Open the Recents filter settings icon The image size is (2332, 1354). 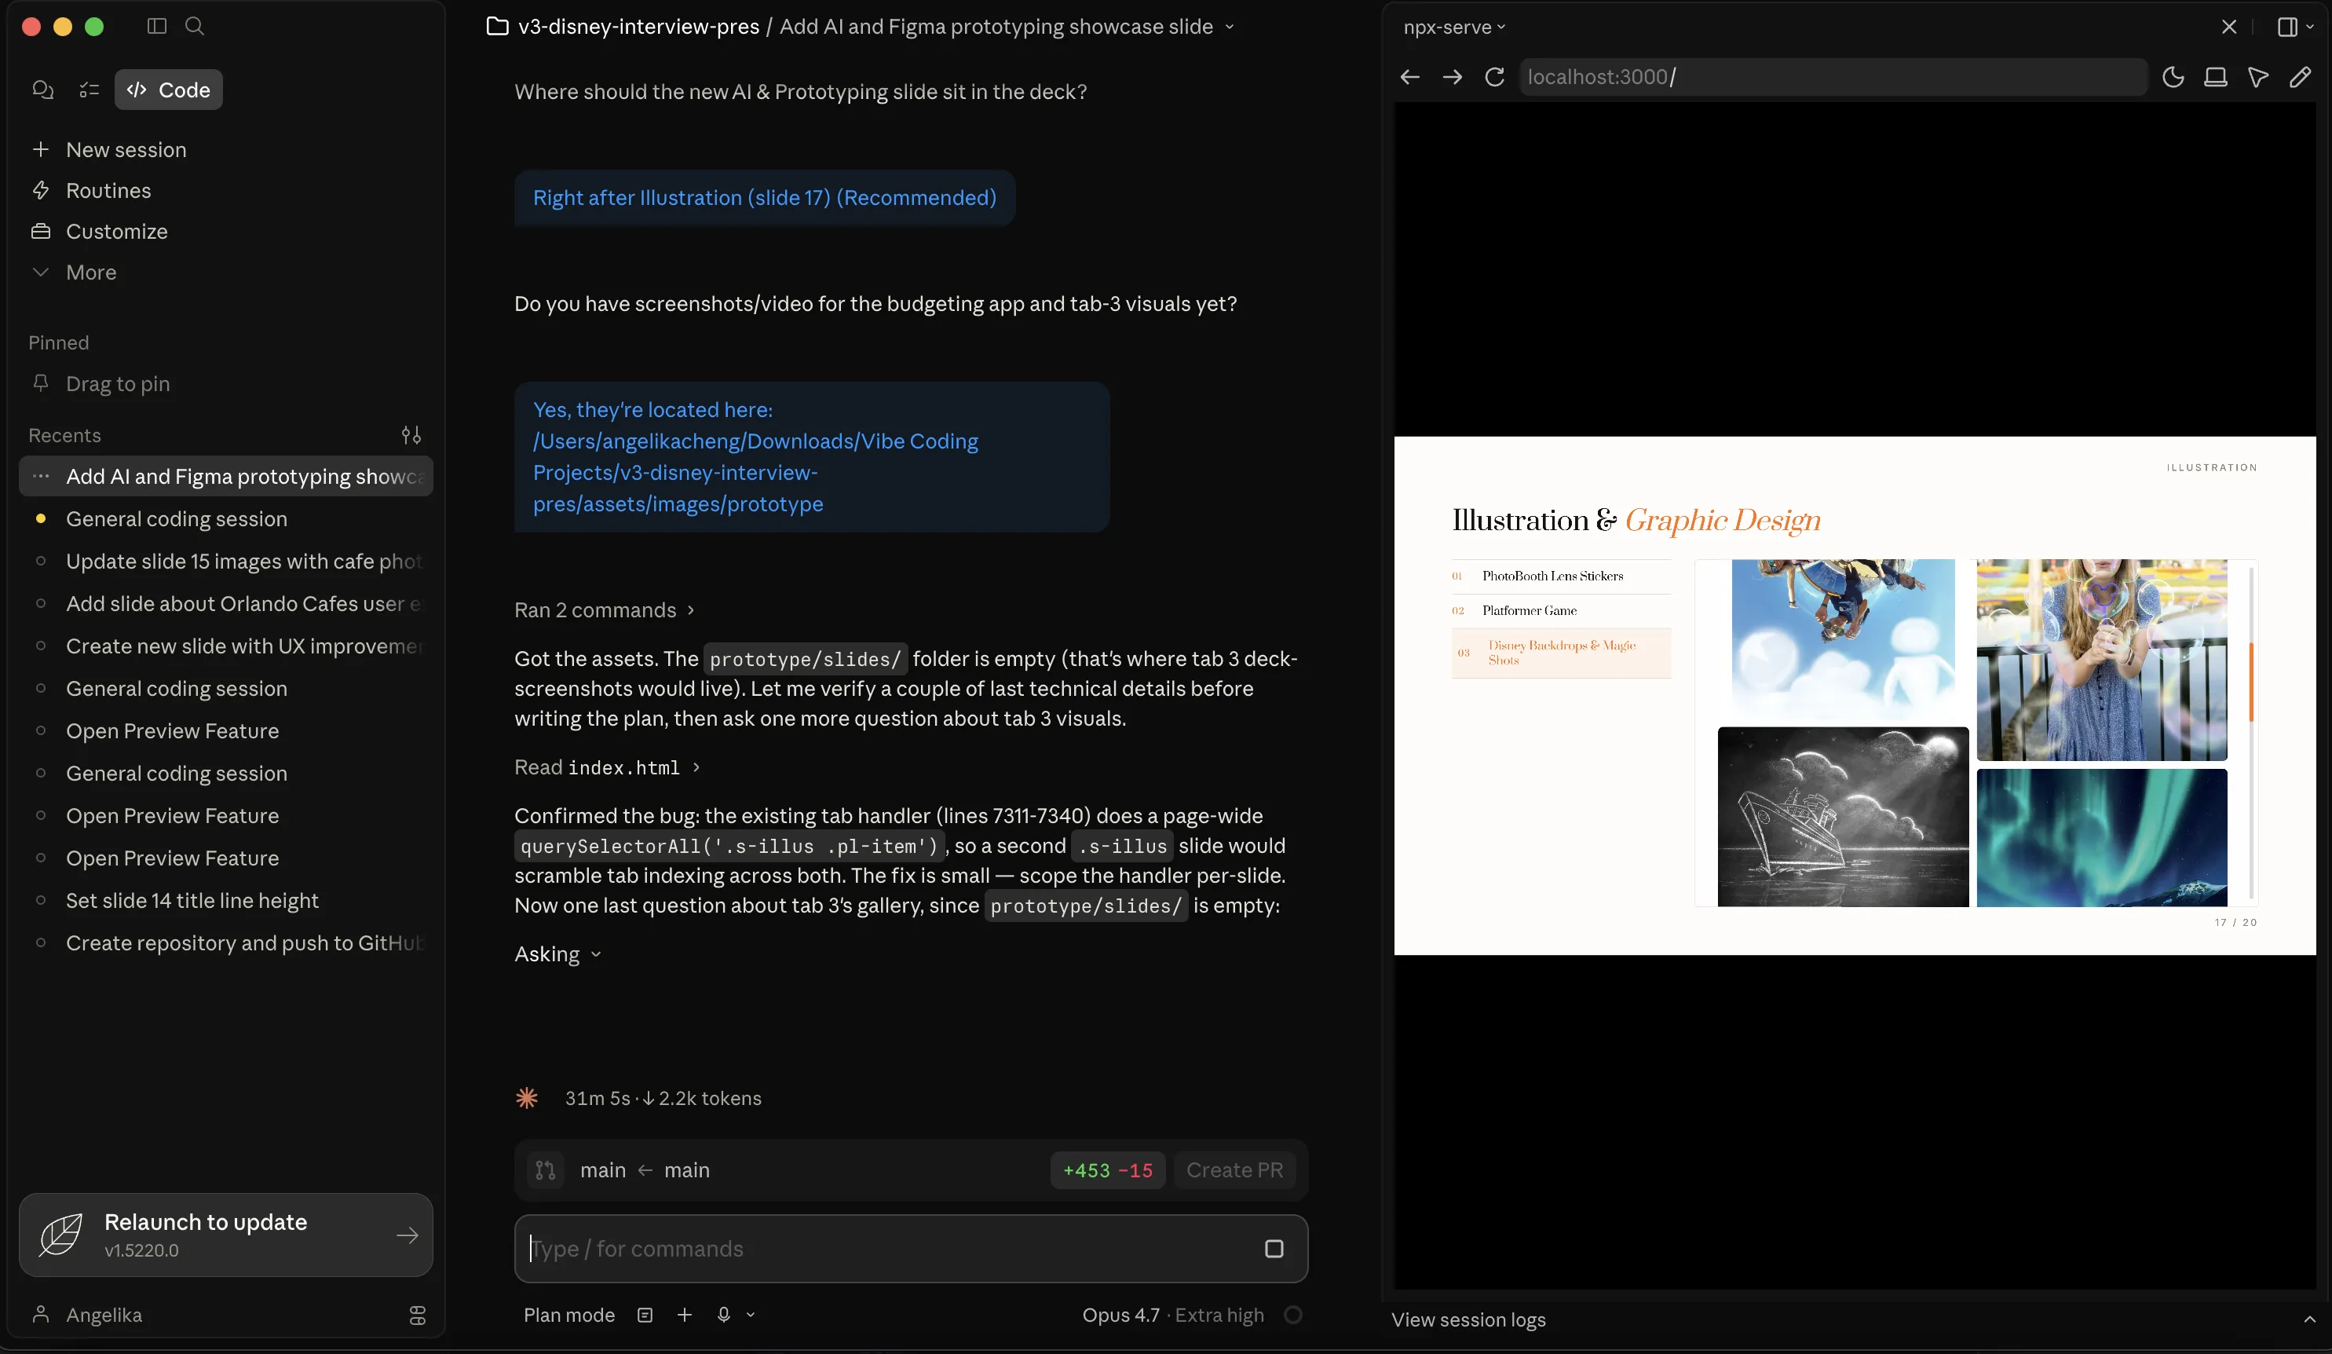coord(411,435)
